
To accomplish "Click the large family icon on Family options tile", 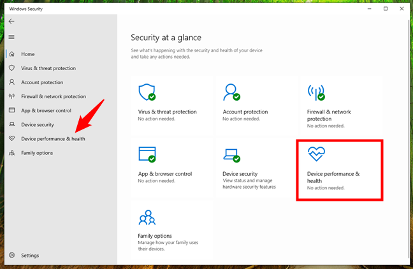I will tap(147, 217).
